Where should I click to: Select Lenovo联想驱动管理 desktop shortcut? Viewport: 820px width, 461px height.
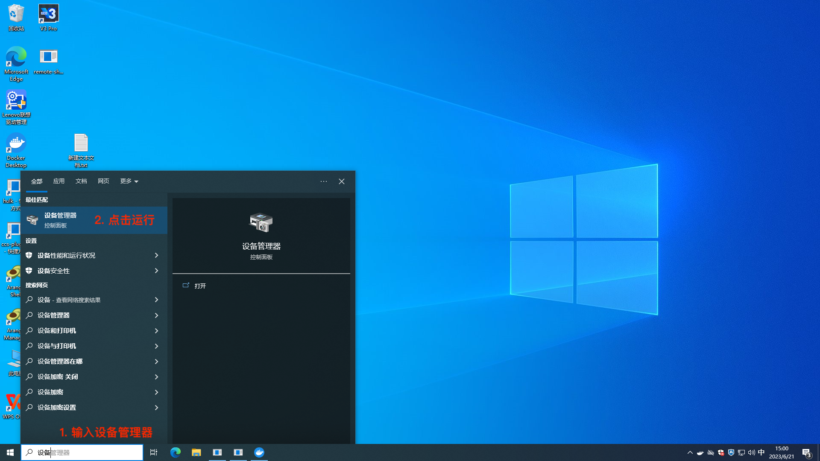(16, 107)
